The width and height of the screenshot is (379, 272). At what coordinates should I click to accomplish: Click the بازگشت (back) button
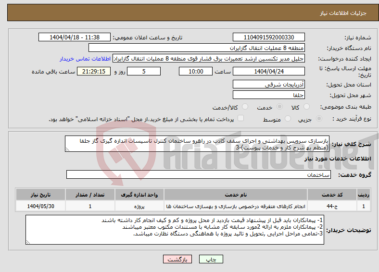click(177, 259)
